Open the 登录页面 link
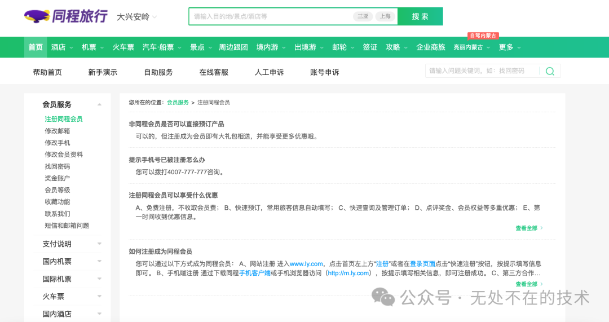Image resolution: width=609 pixels, height=322 pixels. [422, 264]
